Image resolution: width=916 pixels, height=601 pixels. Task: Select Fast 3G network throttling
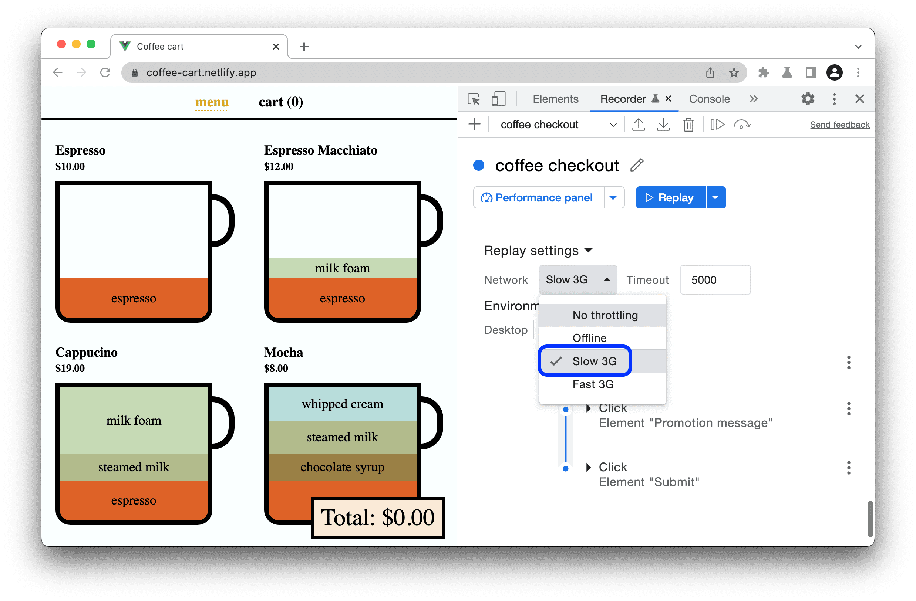(x=593, y=384)
